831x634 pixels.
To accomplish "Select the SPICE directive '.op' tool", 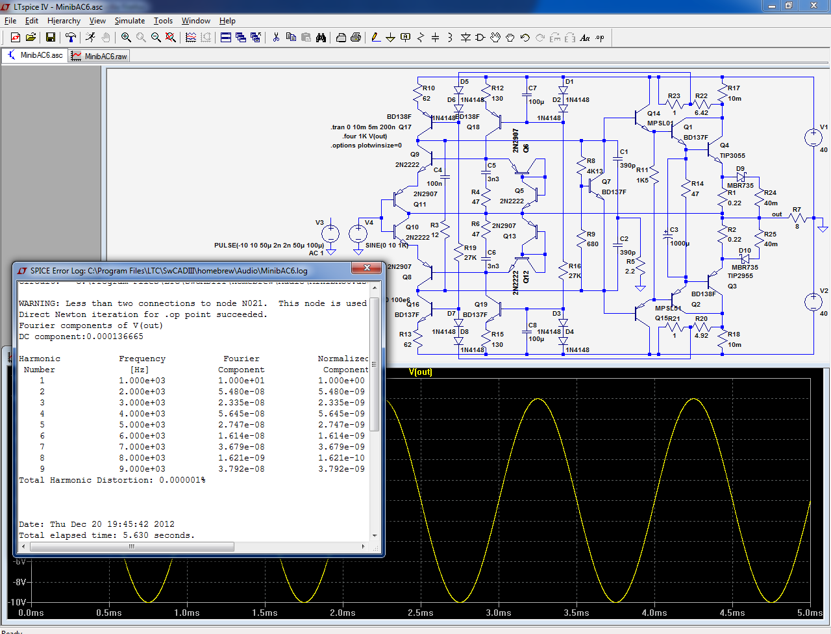I will click(600, 38).
